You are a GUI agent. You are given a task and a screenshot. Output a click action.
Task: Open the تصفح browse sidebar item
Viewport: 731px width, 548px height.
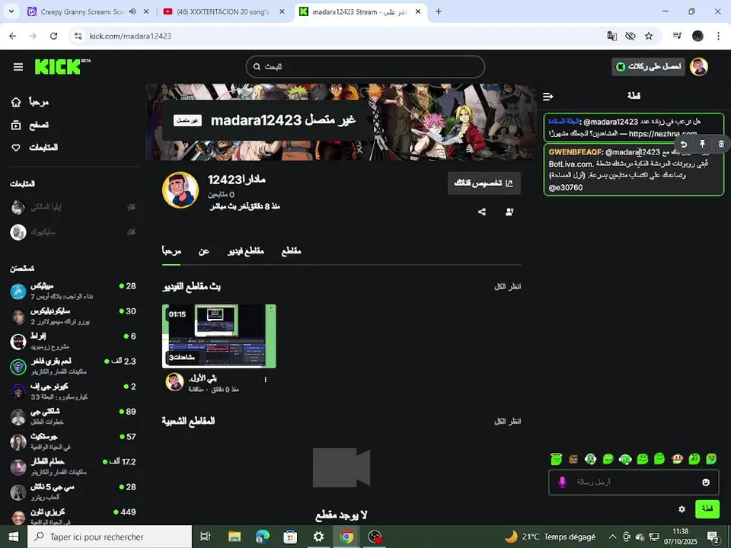click(x=30, y=125)
